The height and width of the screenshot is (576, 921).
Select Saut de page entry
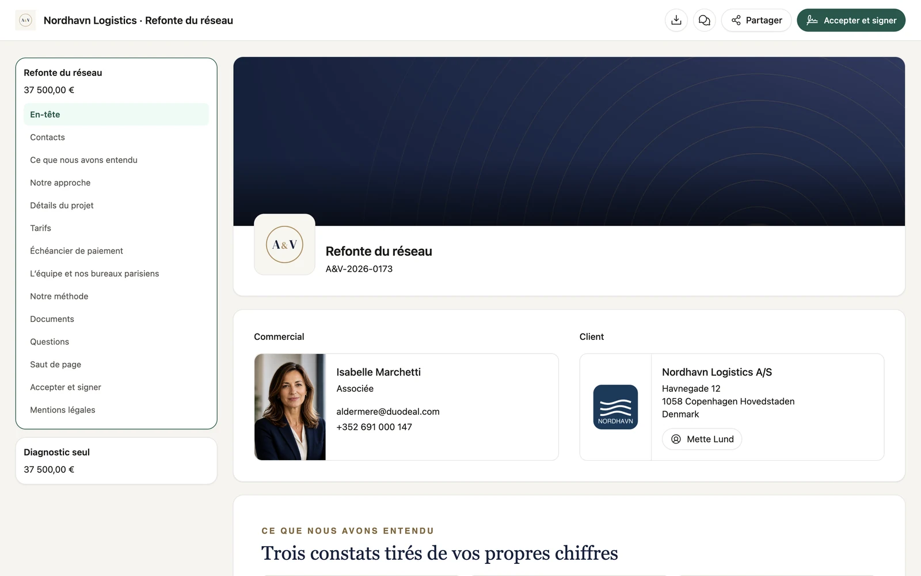(116, 365)
